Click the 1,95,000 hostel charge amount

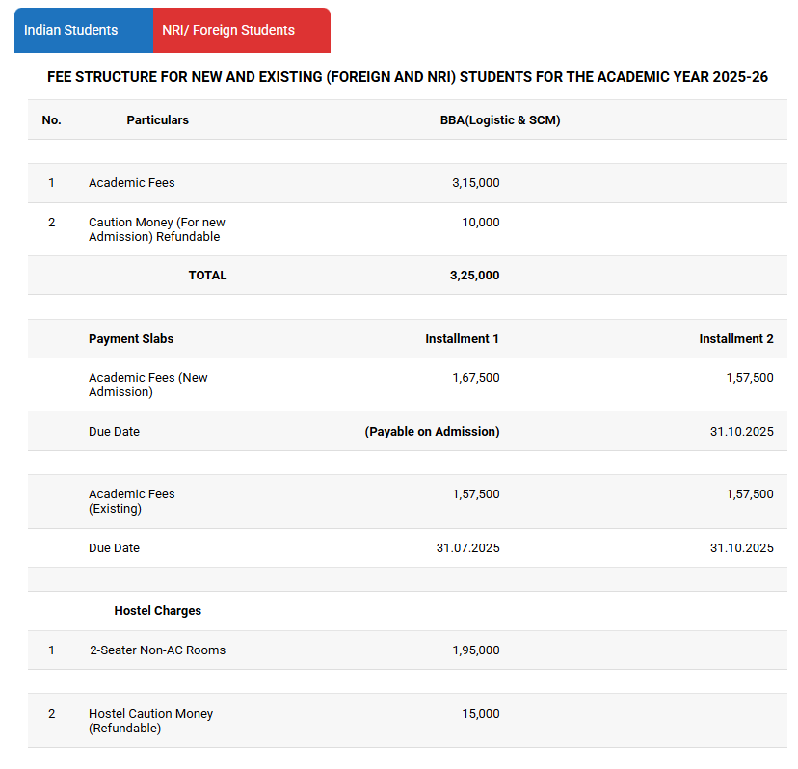click(475, 650)
